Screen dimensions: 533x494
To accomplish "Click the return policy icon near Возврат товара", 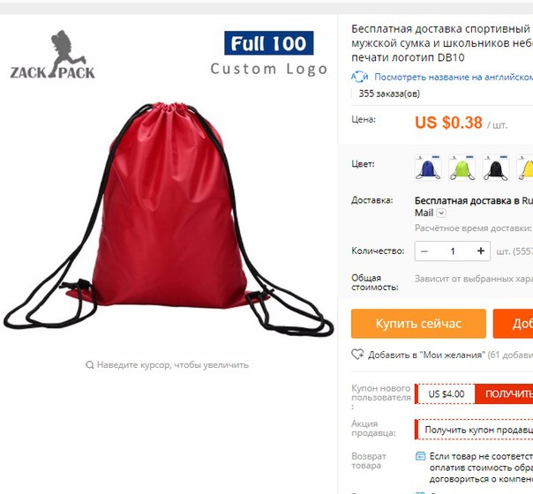I will [420, 456].
